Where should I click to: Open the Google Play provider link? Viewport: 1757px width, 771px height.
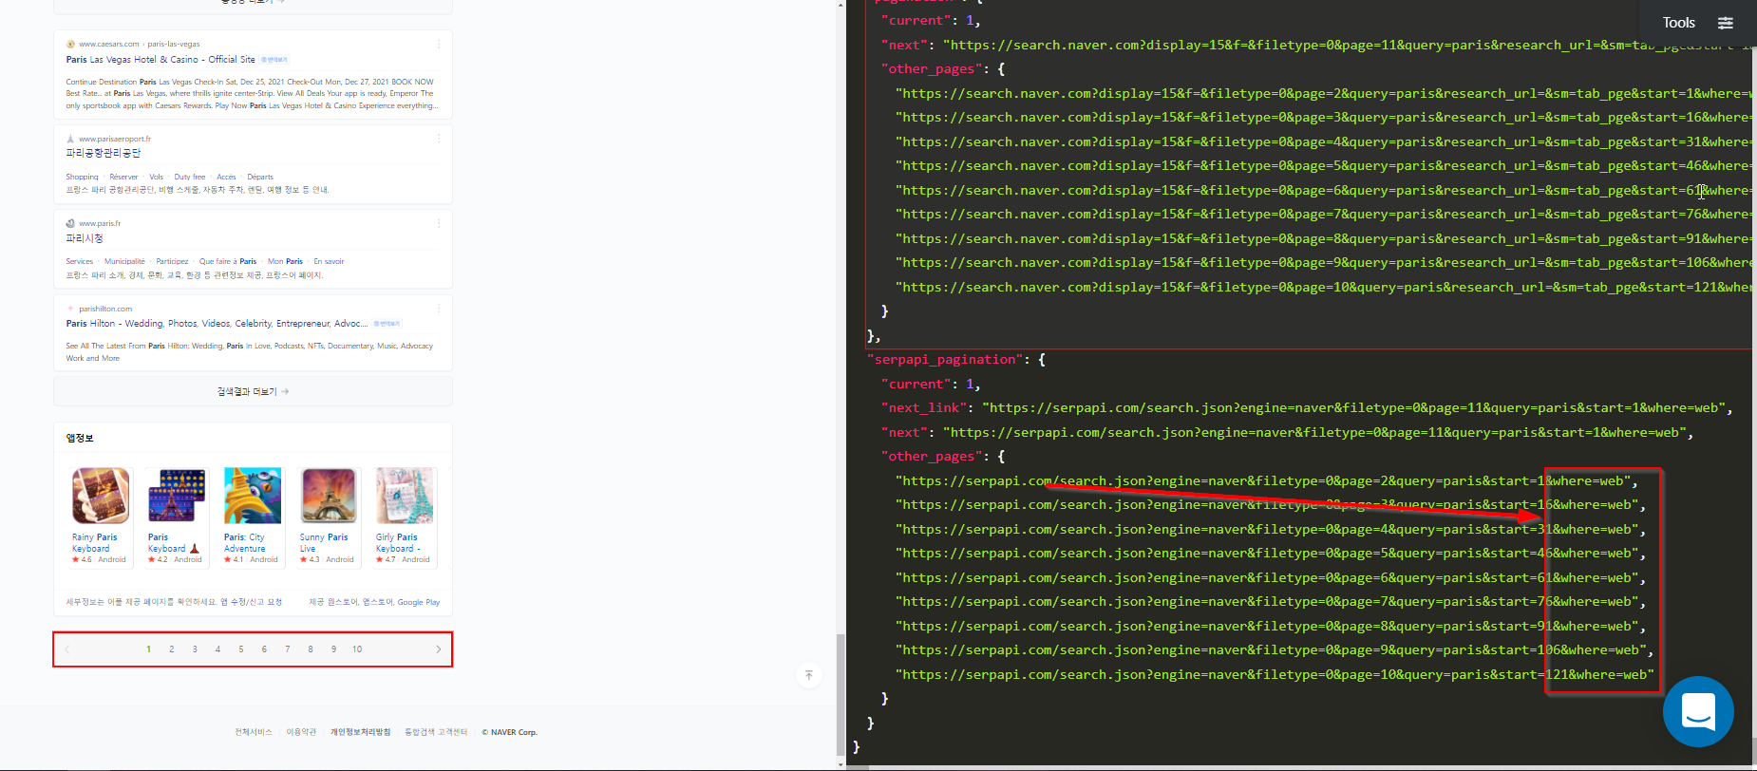pyautogui.click(x=419, y=602)
